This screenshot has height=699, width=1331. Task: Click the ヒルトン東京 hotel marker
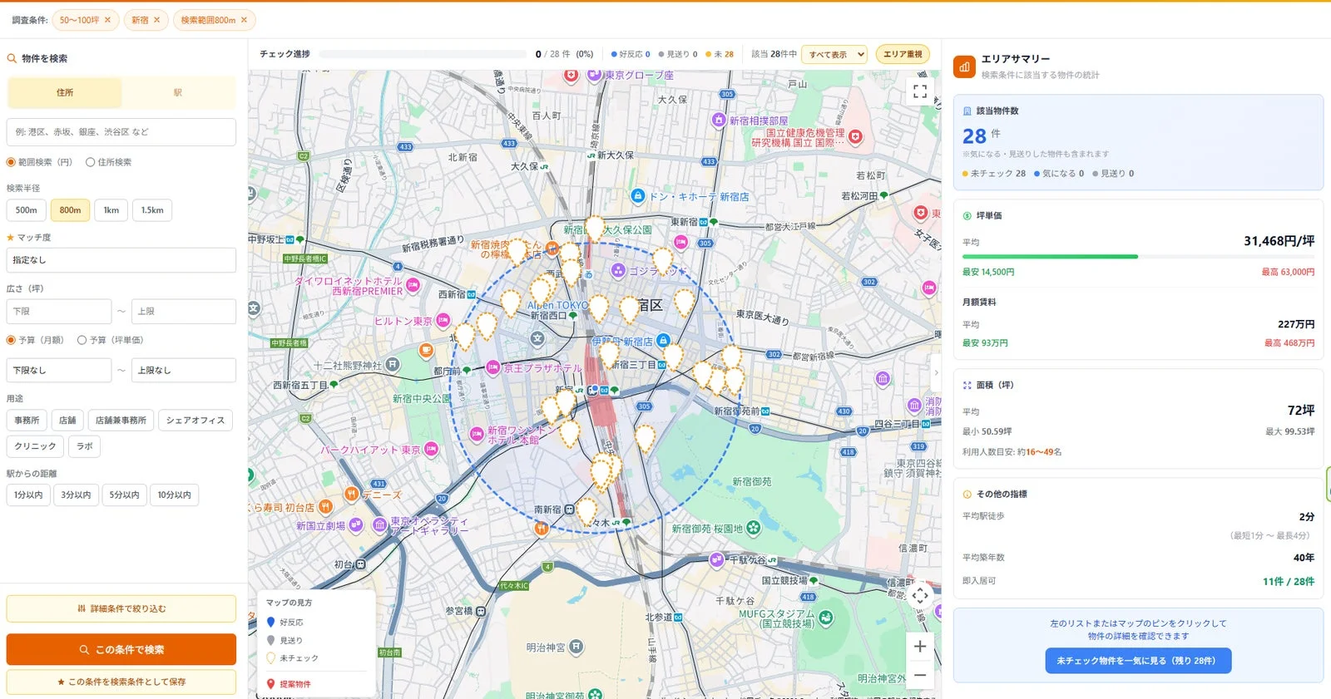pos(443,320)
